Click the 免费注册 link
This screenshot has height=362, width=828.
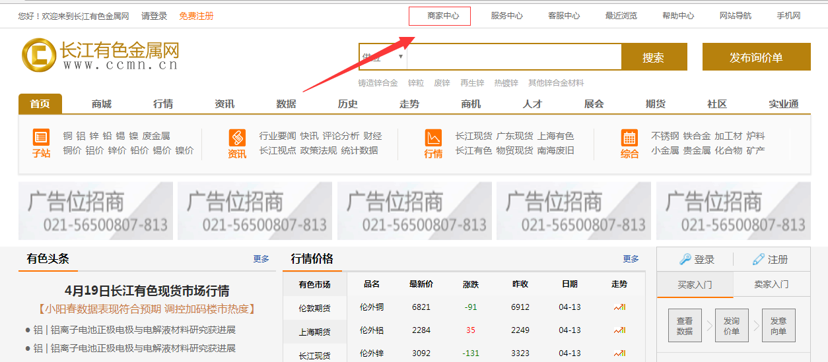pyautogui.click(x=196, y=16)
